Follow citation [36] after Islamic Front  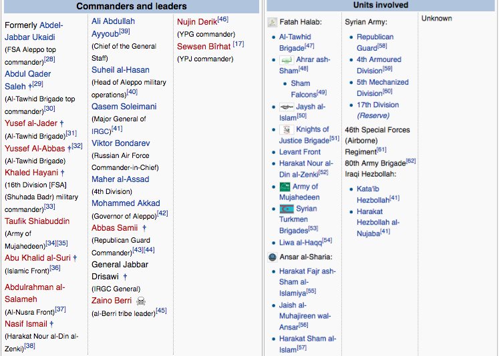[x=55, y=268]
